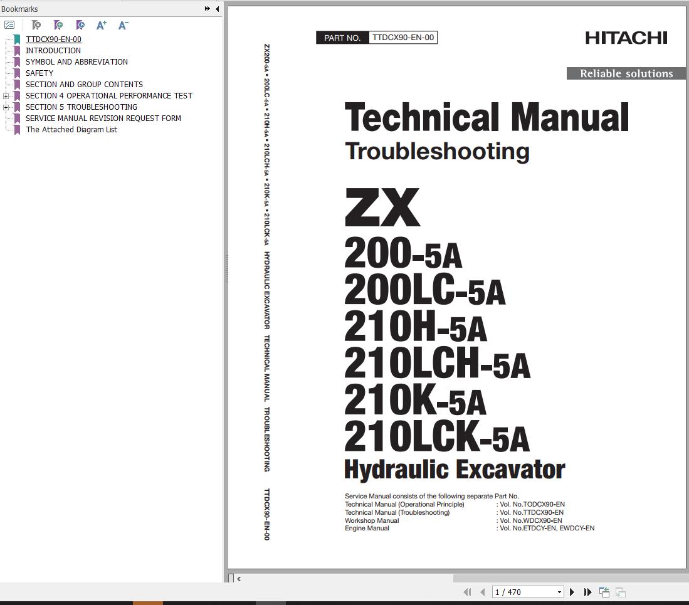Image resolution: width=689 pixels, height=605 pixels.
Task: Select SECTION 4 OPERATIONAL PERFORMANCE TEST bookmark
Action: point(109,96)
